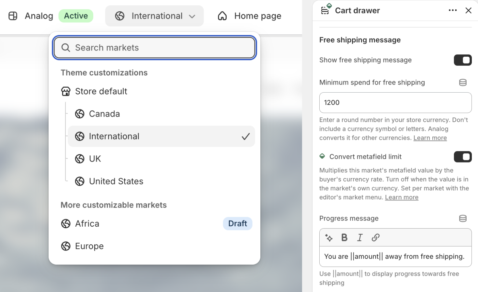Viewport: 478px width, 292px height.
Task: Apply italic formatting in Progress message
Action: tap(360, 238)
